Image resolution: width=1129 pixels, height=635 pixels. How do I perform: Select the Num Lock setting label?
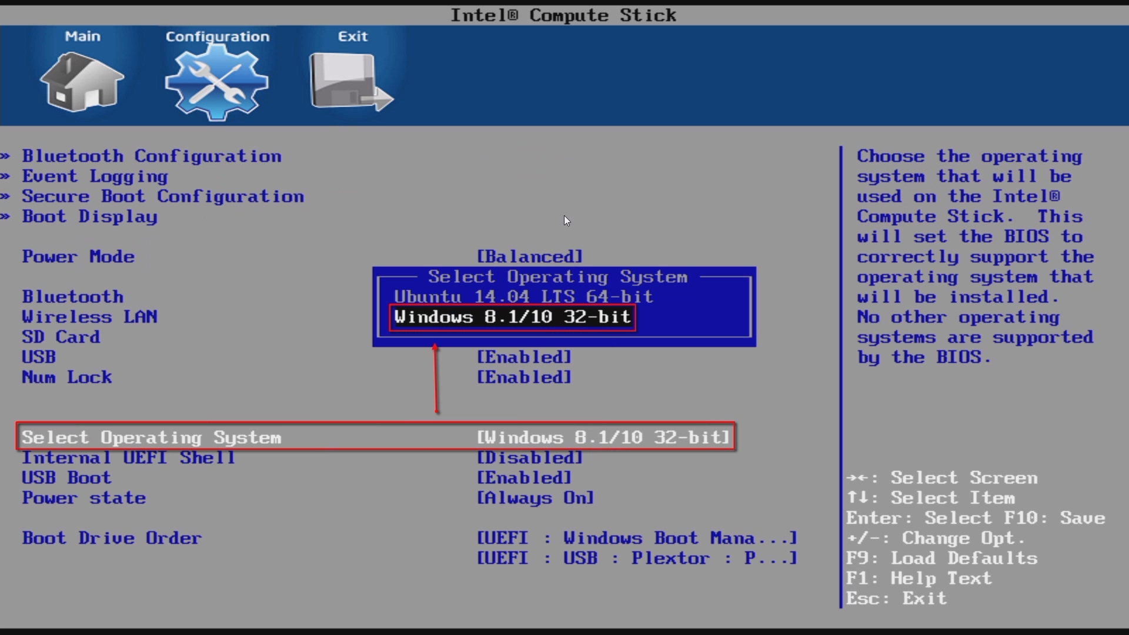pos(66,377)
